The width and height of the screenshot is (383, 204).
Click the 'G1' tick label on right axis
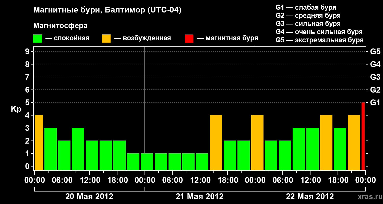pyautogui.click(x=375, y=103)
